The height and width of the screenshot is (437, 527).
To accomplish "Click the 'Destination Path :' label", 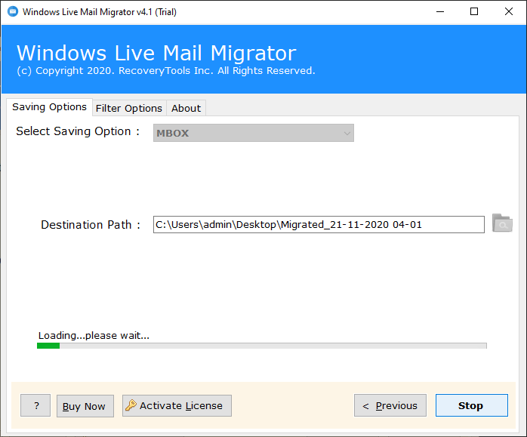I will 91,225.
